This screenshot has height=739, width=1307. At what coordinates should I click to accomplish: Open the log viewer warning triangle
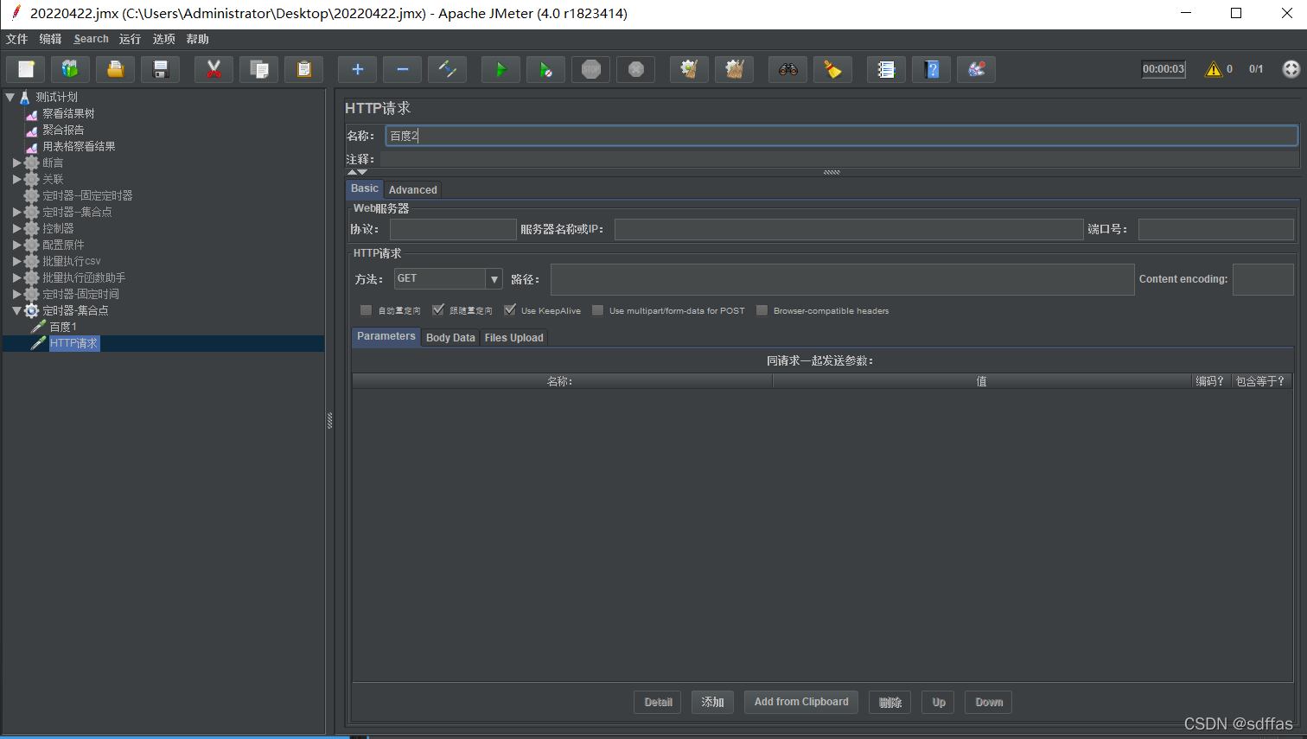tap(1214, 69)
